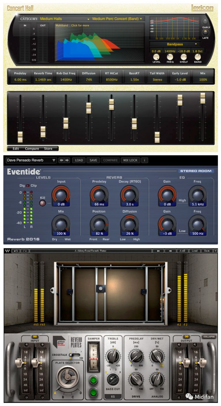Click the A→B copy button in Waves
This screenshot has width=221, height=406.
pos(182,251)
